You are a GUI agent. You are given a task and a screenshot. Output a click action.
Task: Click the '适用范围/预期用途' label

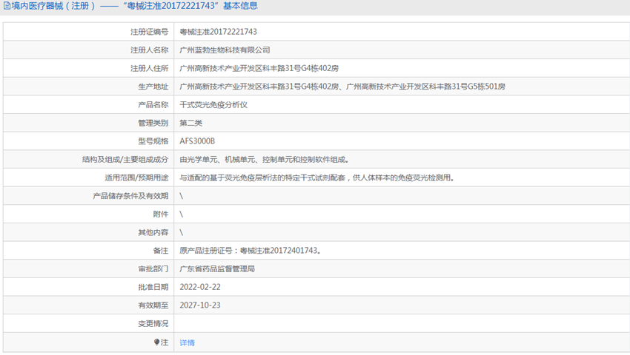[136, 177]
